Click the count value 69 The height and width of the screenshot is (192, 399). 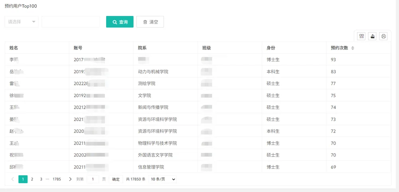[333, 167]
